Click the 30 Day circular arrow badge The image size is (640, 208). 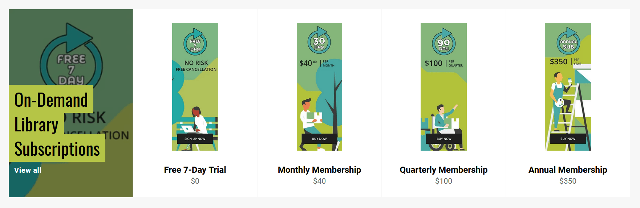tap(319, 40)
